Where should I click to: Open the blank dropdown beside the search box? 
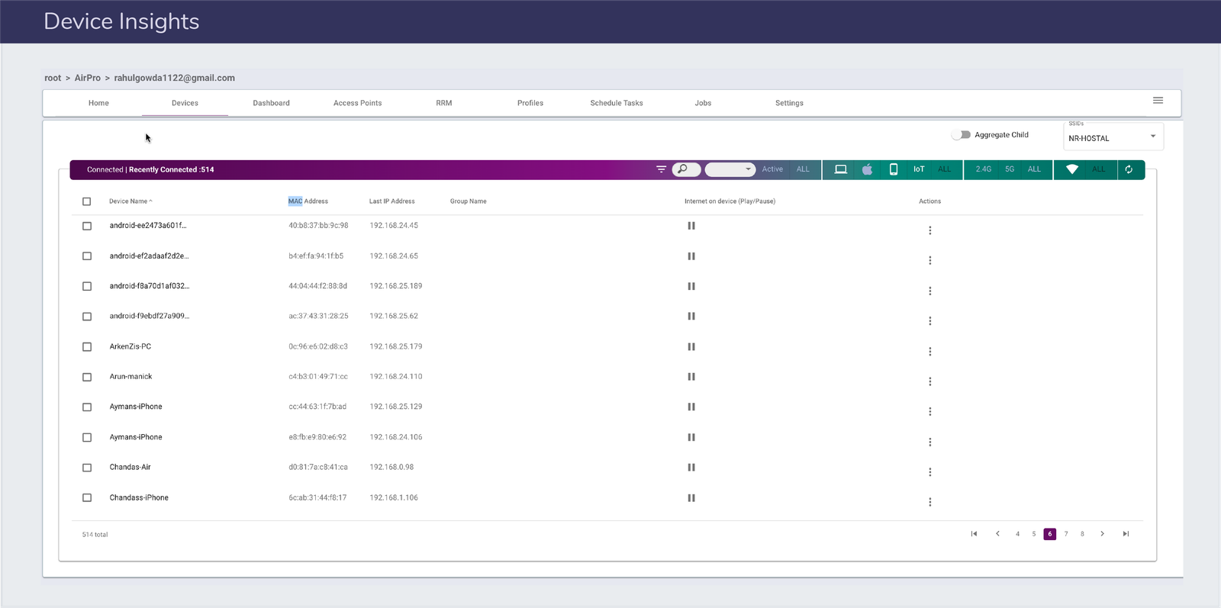pyautogui.click(x=730, y=169)
